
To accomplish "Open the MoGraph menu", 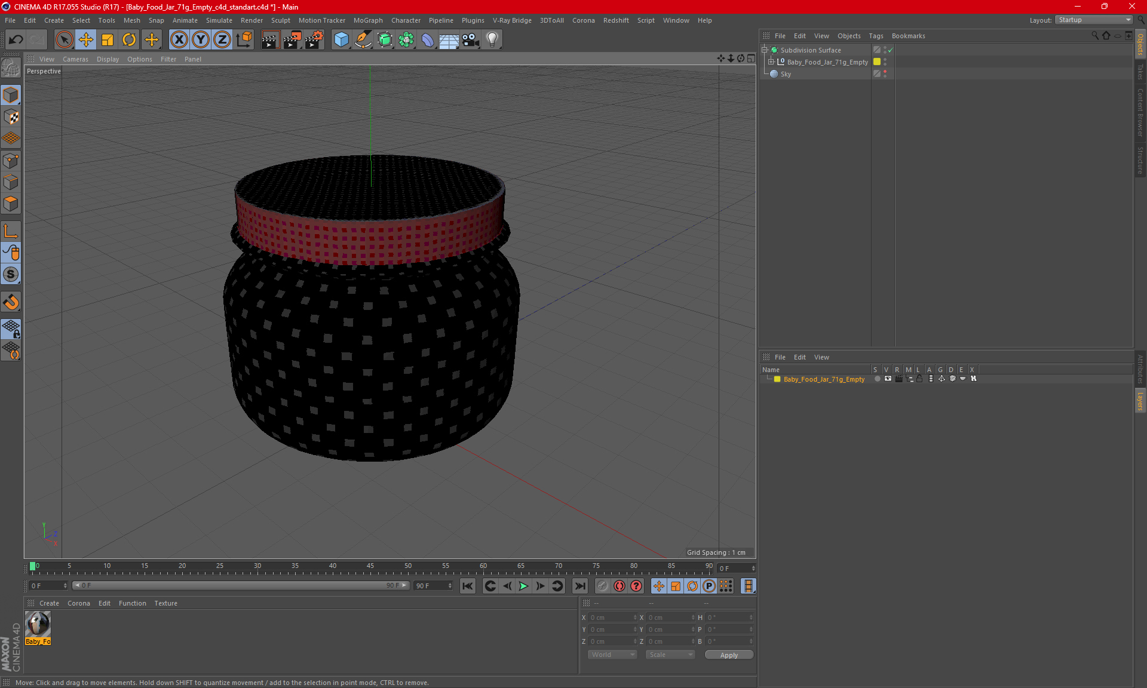I will point(368,20).
